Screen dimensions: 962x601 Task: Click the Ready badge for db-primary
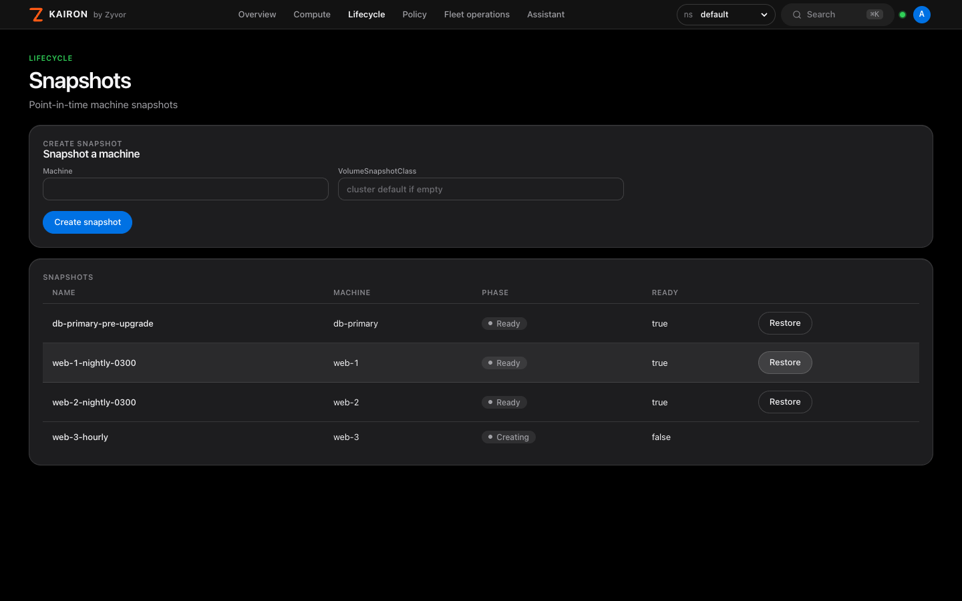pyautogui.click(x=504, y=324)
